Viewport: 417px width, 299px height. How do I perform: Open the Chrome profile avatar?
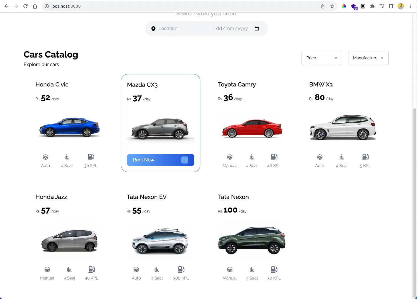[401, 6]
